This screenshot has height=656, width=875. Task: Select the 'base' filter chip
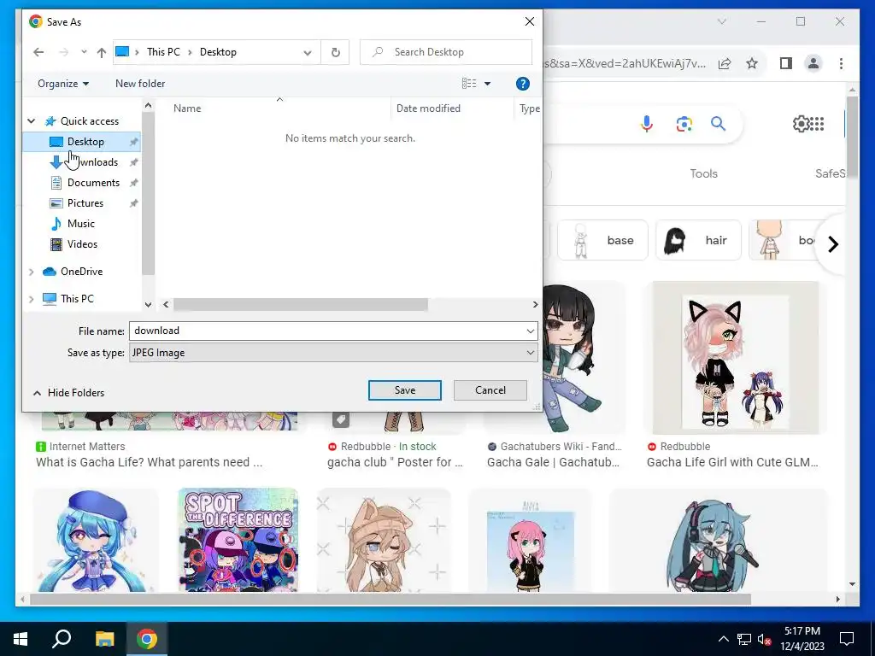(x=602, y=240)
